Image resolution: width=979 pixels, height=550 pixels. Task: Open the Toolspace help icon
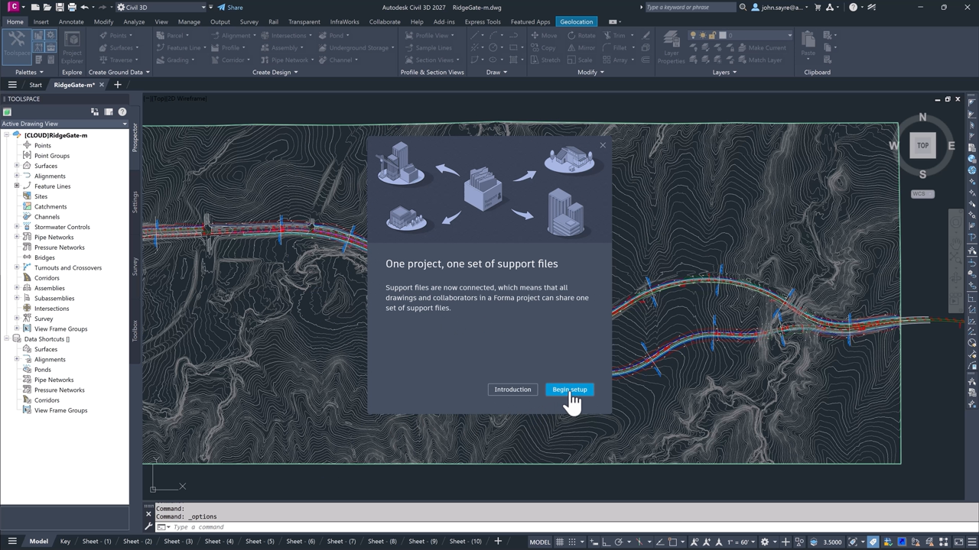point(122,112)
